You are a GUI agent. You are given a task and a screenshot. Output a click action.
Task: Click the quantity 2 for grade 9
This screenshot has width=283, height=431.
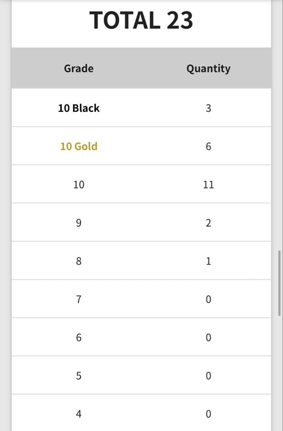pos(208,223)
